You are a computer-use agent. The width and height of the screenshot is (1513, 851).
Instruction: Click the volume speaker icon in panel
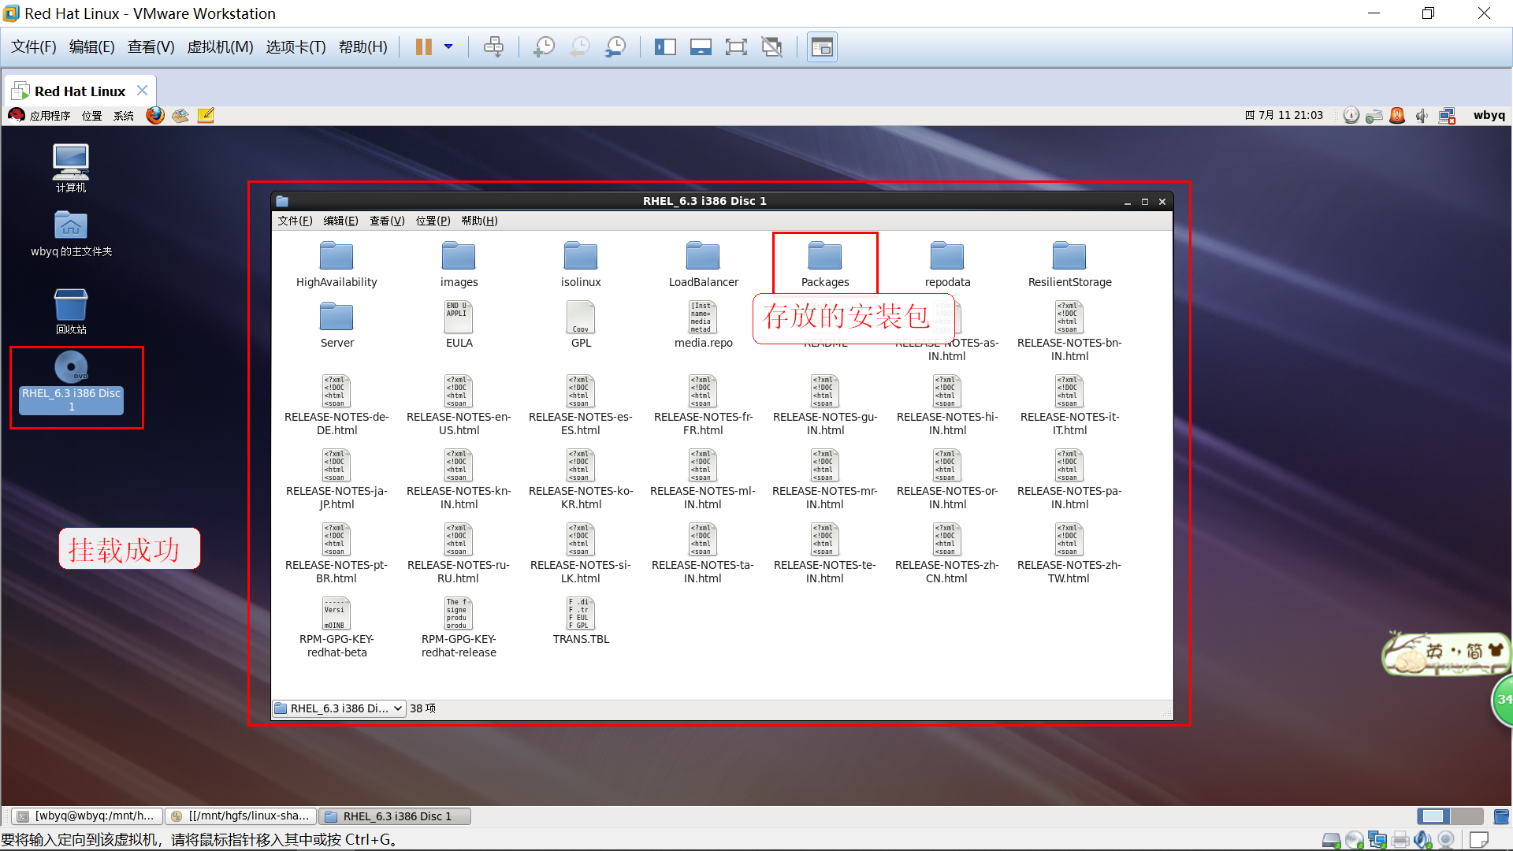click(x=1422, y=116)
